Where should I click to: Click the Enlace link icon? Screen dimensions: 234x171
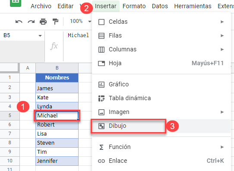[x=101, y=161]
